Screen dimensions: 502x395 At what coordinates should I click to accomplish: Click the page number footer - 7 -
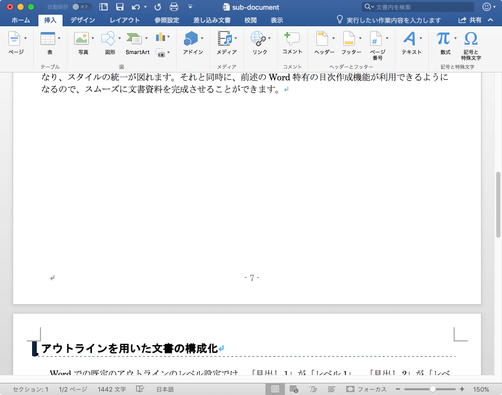pos(252,278)
